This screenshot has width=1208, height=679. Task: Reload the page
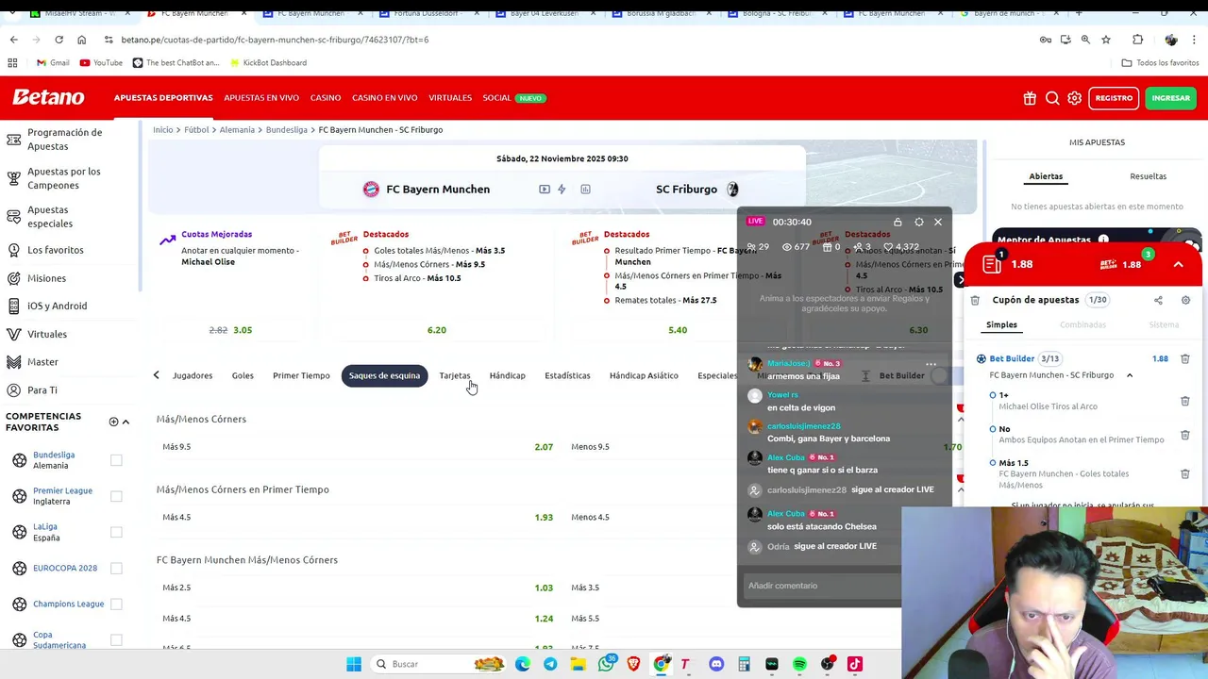coord(59,40)
